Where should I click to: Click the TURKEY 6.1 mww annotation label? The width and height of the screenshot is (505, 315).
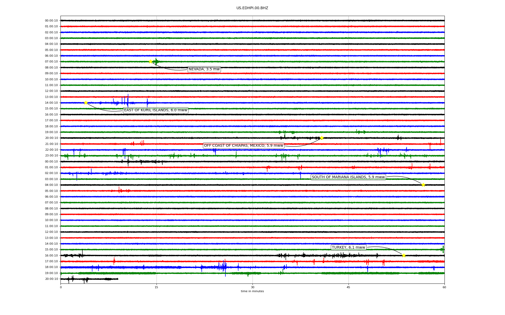pos(349,248)
